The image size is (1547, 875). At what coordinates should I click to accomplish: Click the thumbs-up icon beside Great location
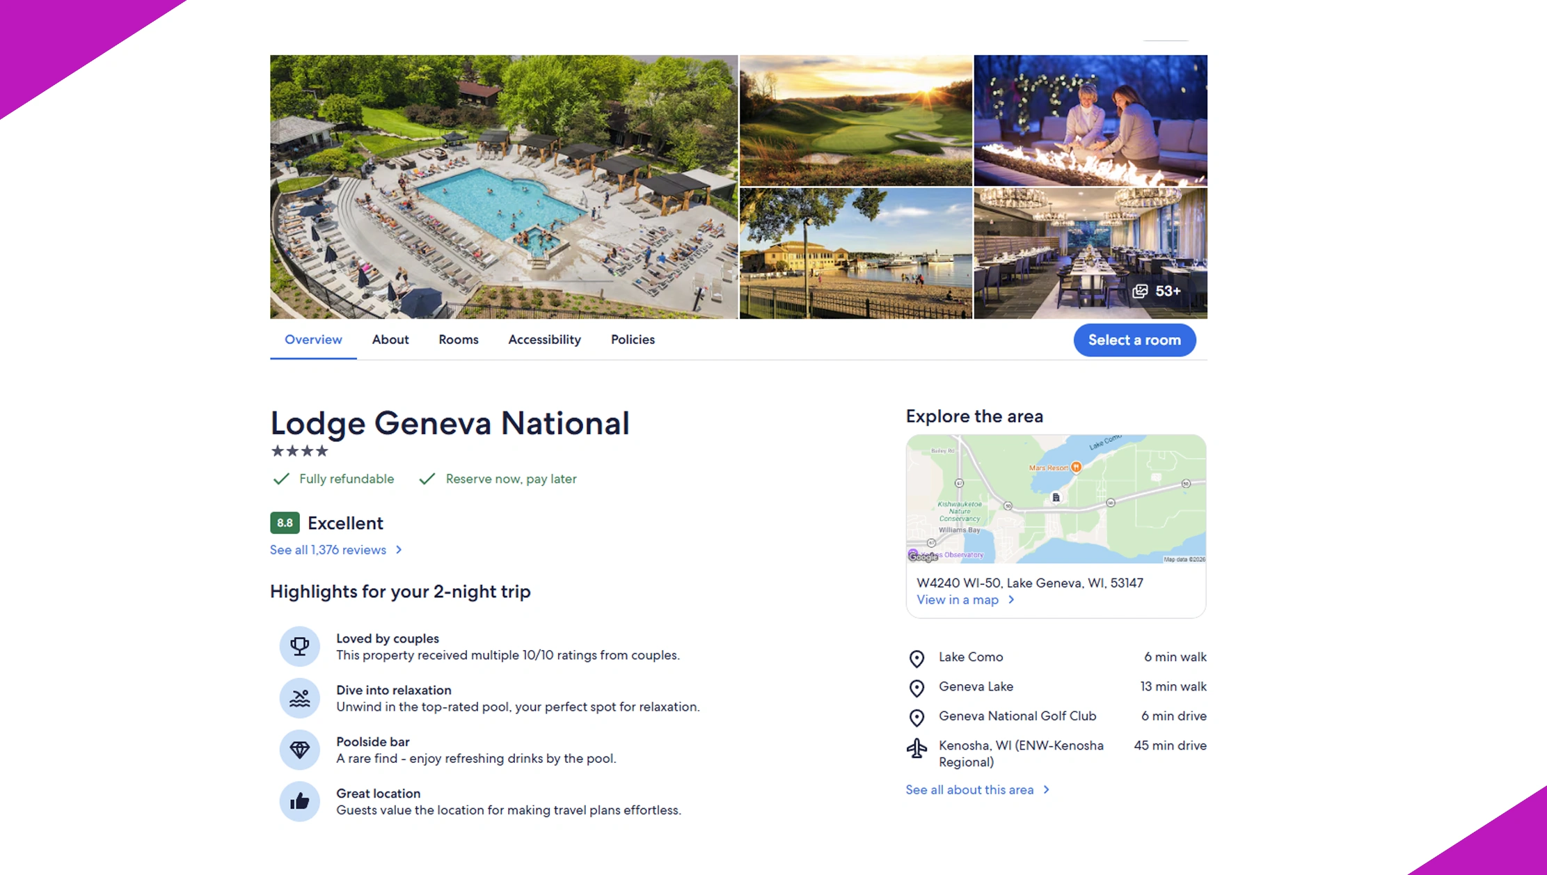(299, 801)
